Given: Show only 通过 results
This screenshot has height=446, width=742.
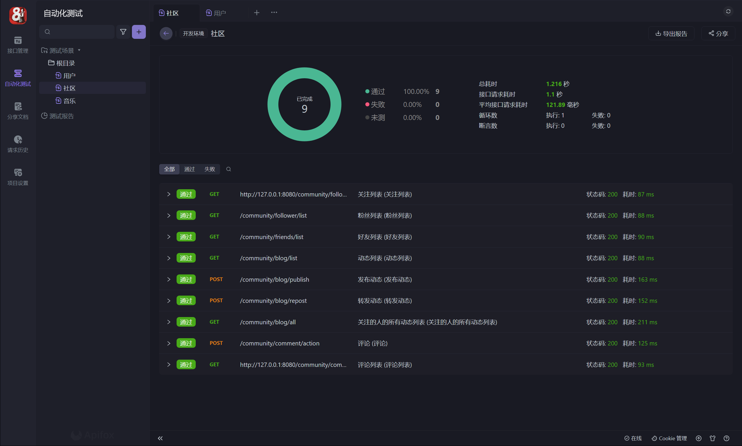Looking at the screenshot, I should (x=189, y=169).
